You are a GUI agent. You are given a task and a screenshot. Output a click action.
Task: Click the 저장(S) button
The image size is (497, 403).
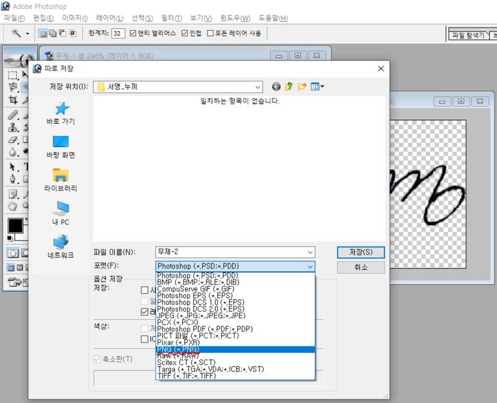(x=361, y=252)
